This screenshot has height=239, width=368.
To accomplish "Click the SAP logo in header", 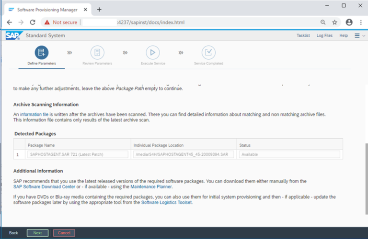I will click(12, 35).
